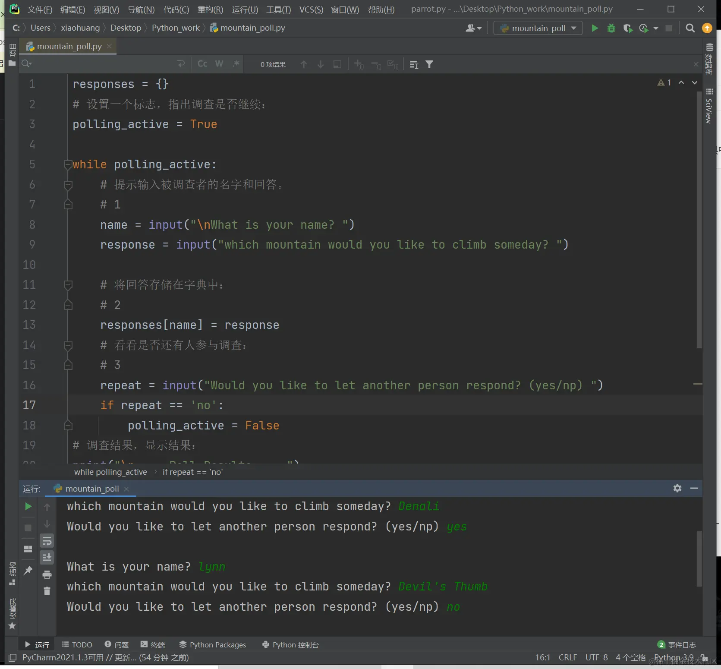Open the 编辑(E) menu
Screen dimensions: 721x669
point(73,9)
